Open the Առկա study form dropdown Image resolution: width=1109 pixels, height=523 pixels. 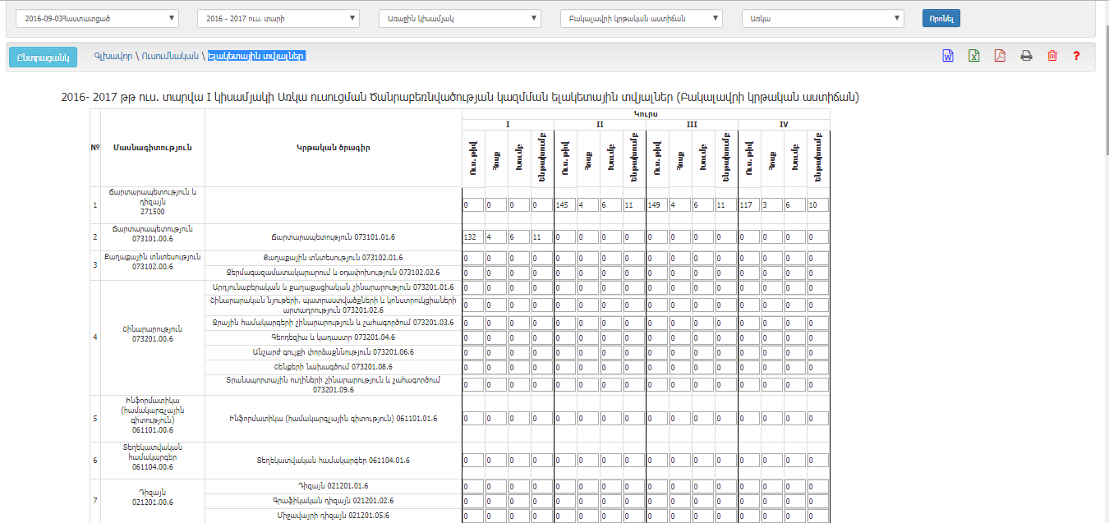pyautogui.click(x=822, y=18)
